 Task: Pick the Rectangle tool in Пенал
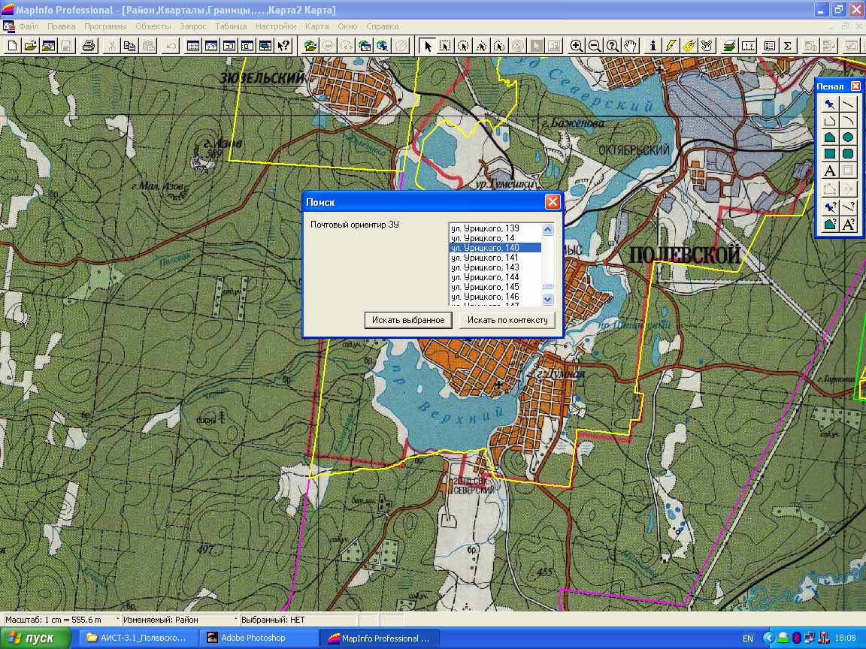[830, 154]
